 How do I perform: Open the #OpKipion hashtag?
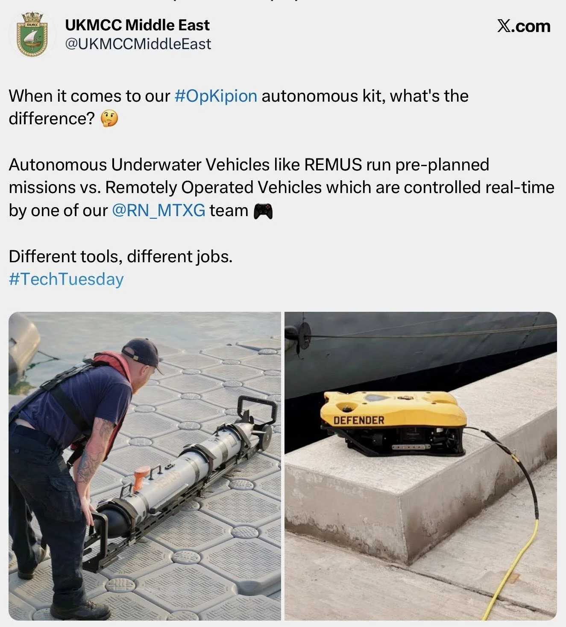[x=216, y=96]
